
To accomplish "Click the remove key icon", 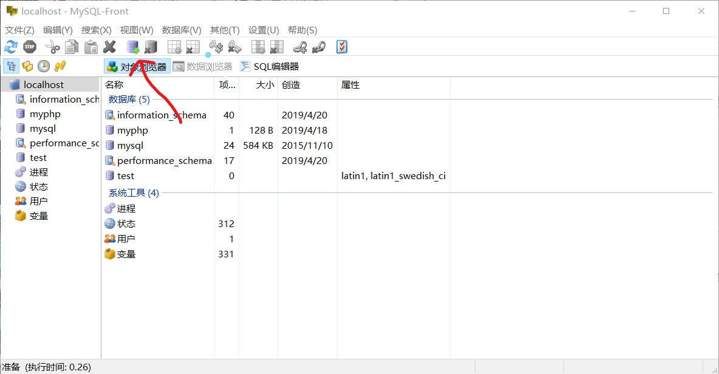I will click(235, 47).
